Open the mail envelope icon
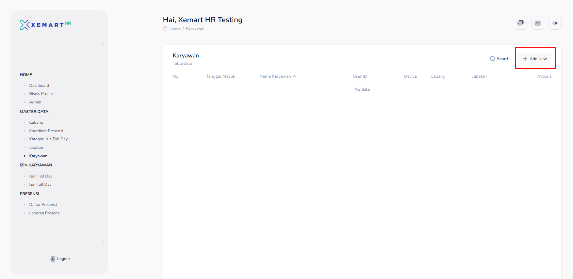Screen dimensions: 573x279 (537, 23)
